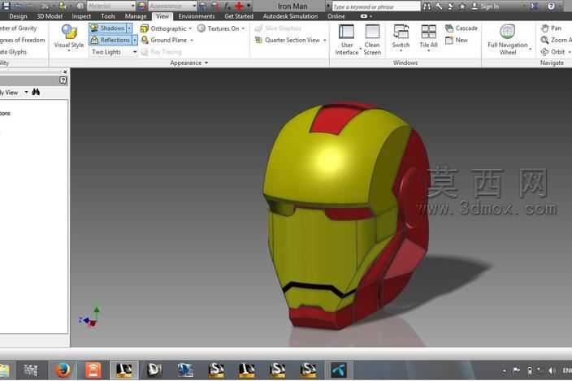Click the browser panel help icon
572x381 pixels.
click(63, 80)
